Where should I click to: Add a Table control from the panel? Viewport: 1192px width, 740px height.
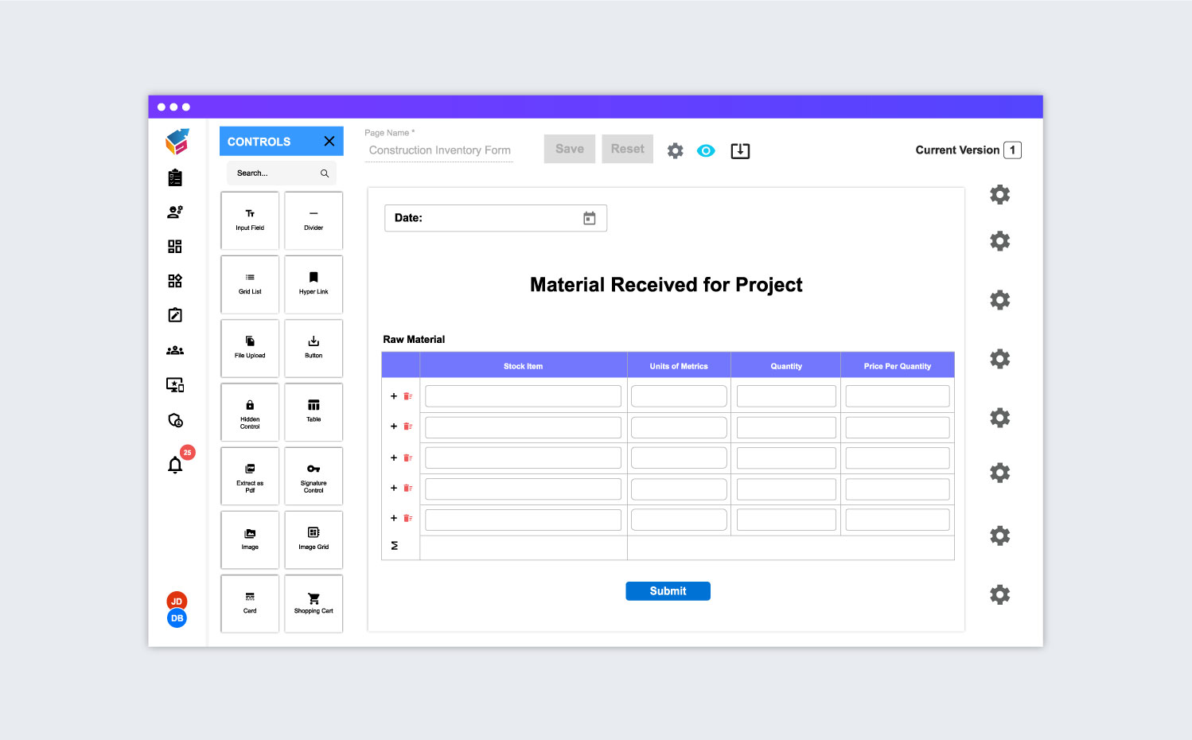[313, 411]
